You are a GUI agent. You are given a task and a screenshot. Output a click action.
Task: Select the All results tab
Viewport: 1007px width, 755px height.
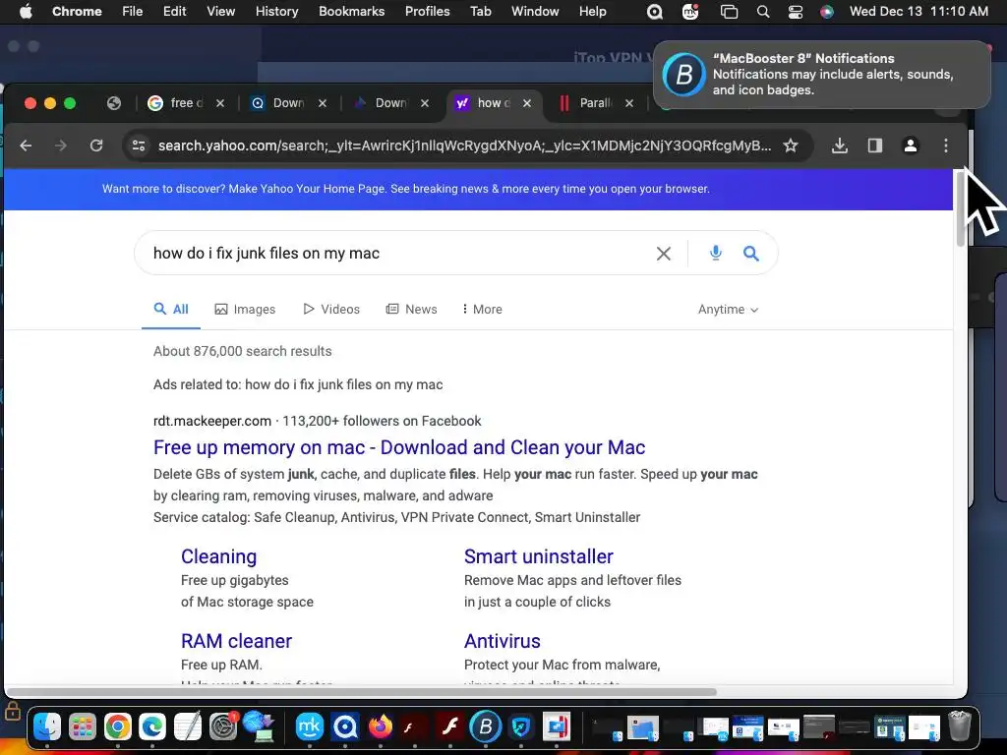point(171,310)
